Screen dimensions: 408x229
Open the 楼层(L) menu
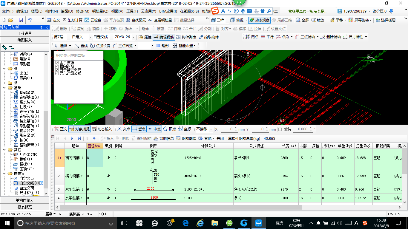pyautogui.click(x=37, y=11)
